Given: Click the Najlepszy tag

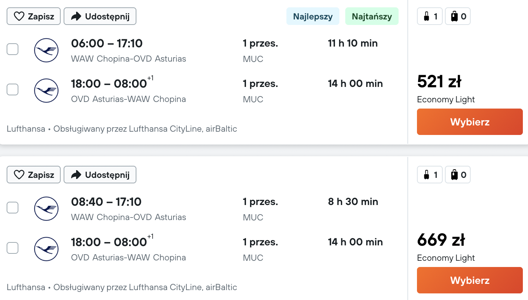Looking at the screenshot, I should click(x=313, y=17).
